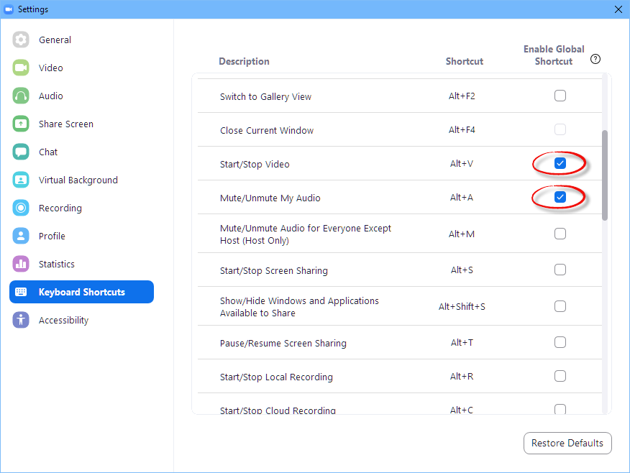Uncheck Mute/Unmute My Audio global shortcut
630x473 pixels.
(560, 197)
